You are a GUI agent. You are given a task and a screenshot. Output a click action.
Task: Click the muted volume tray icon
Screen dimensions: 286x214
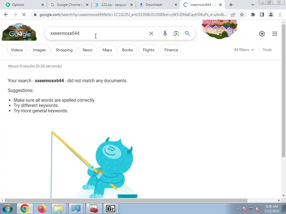click(258, 209)
